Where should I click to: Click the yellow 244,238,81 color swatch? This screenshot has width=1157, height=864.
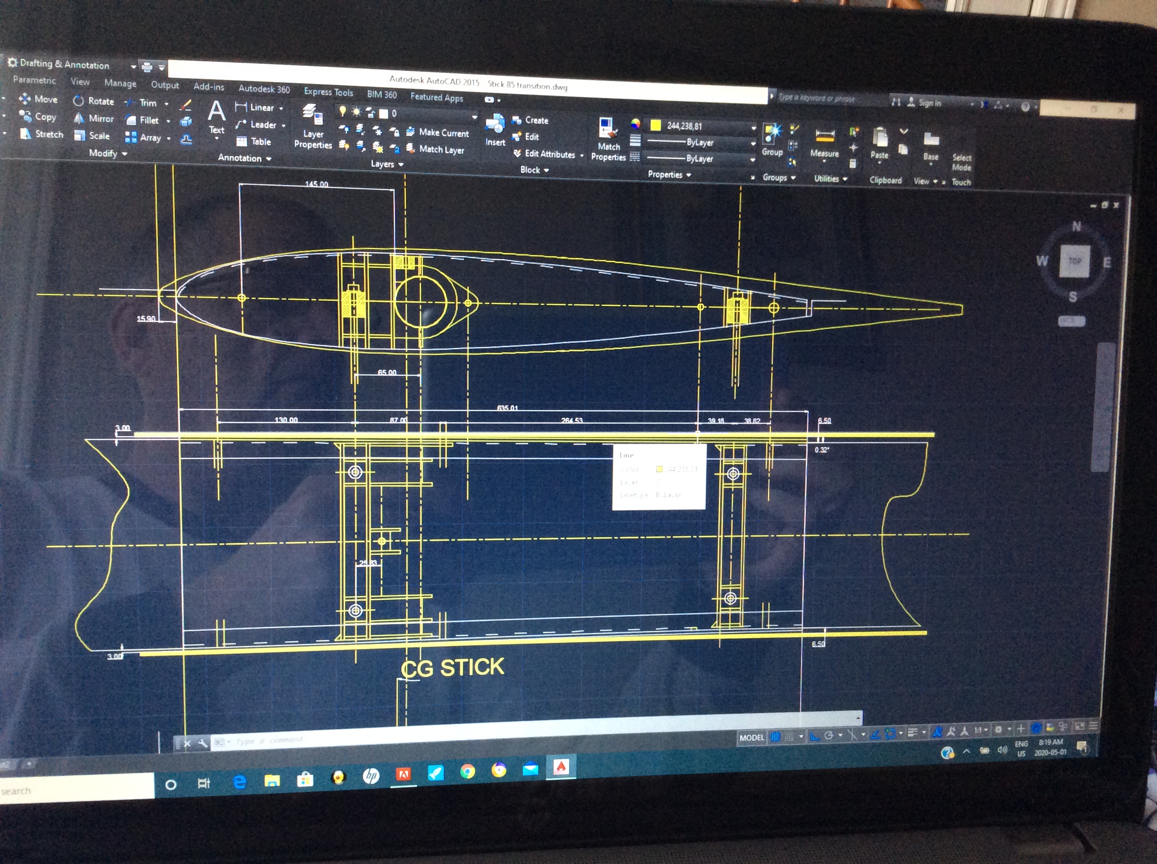point(655,125)
